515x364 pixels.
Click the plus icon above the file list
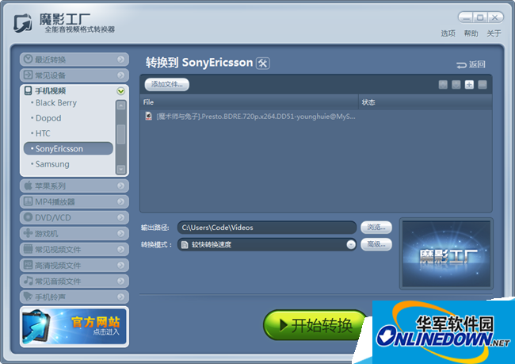[x=469, y=84]
